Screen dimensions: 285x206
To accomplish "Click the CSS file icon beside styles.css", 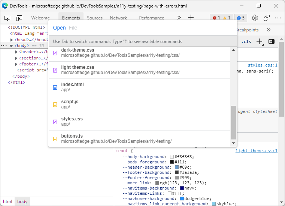I will [55, 122].
